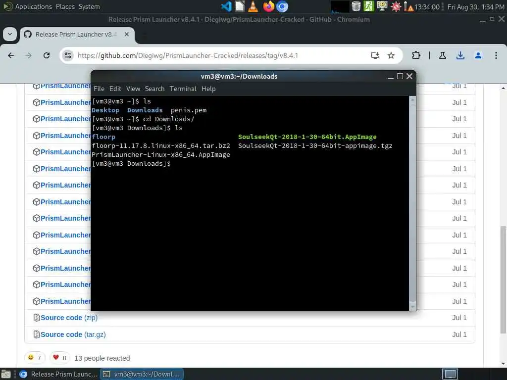
Task: Toggle the laugh emoji reaction with 7
Action: pos(35,358)
